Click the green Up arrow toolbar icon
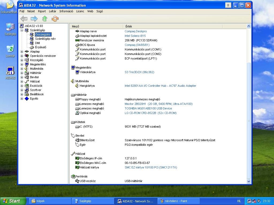 tap(45, 19)
